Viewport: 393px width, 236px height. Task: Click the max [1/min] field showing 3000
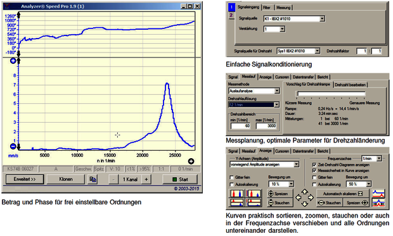(266, 126)
